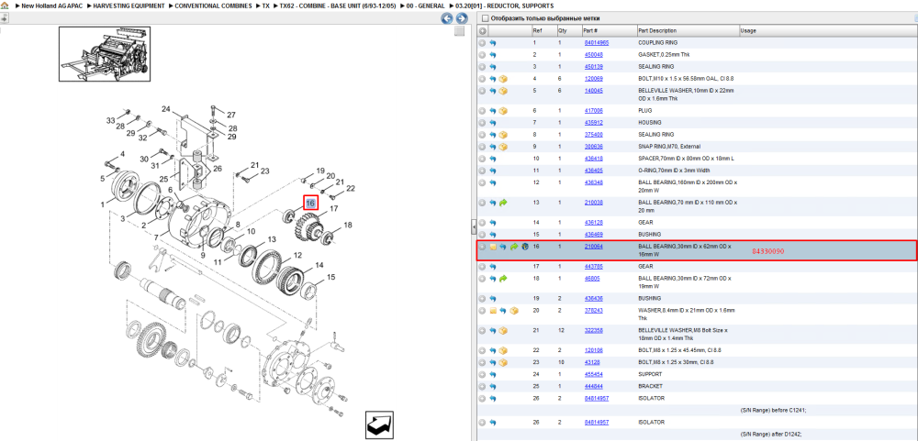This screenshot has width=918, height=441.
Task: Open 'HARVESTING EQUIPMENT' breadcrumb
Action: point(127,6)
